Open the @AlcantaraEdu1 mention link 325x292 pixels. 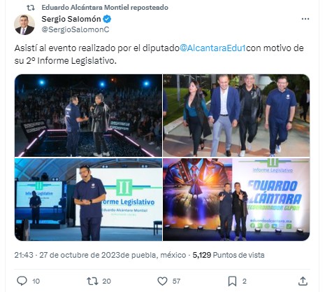coord(213,48)
